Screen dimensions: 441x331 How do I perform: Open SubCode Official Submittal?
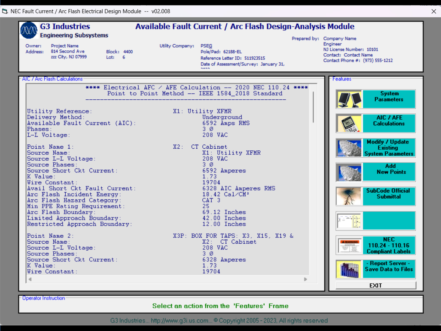click(389, 196)
